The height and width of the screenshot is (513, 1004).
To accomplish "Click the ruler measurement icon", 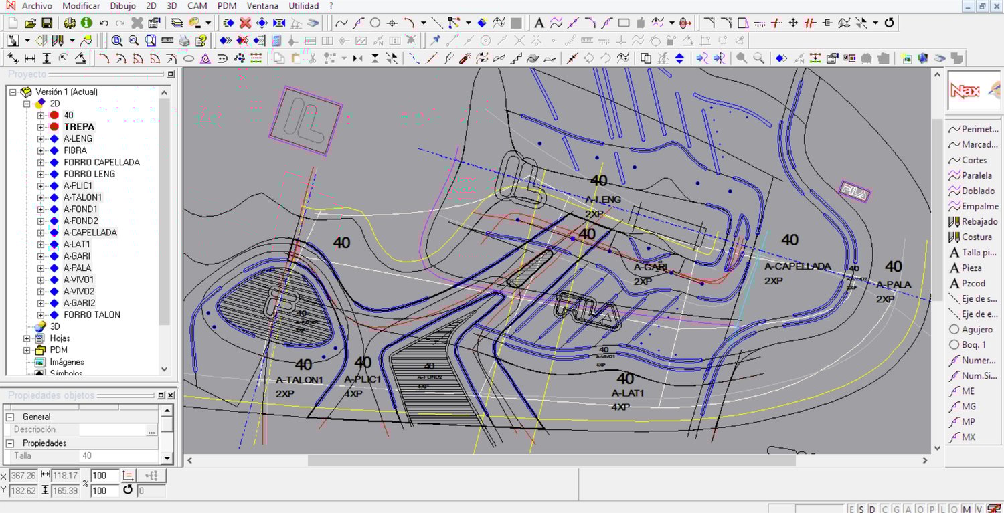I will pyautogui.click(x=167, y=41).
